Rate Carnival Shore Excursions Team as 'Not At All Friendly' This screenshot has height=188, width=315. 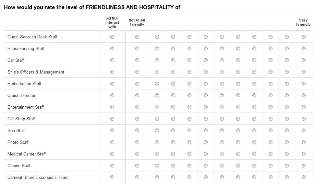pyautogui.click(x=137, y=177)
